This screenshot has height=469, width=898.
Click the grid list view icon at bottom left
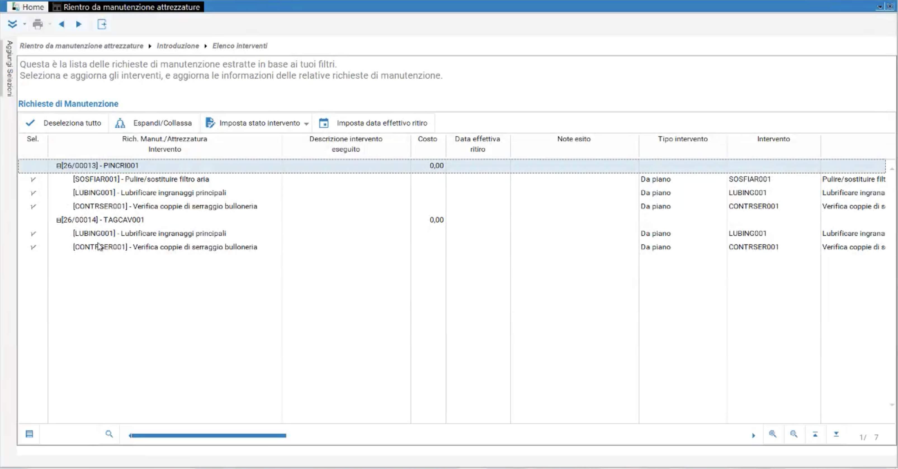click(x=29, y=434)
